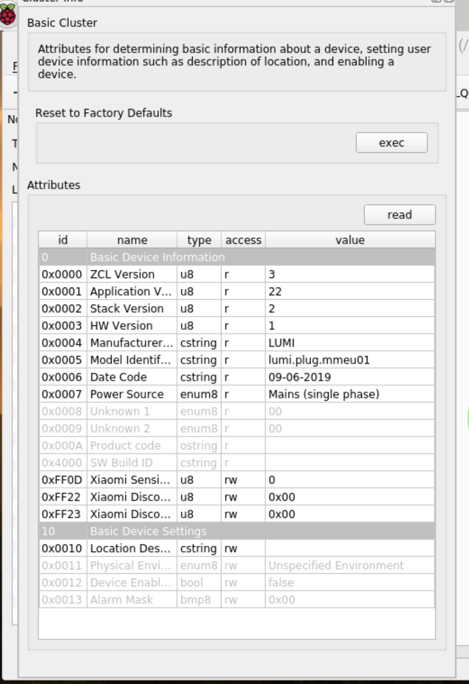Click the id column header
Screen dimensions: 469x684
coord(63,240)
